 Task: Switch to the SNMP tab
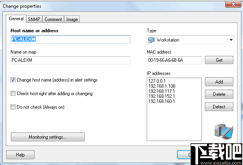[34, 19]
